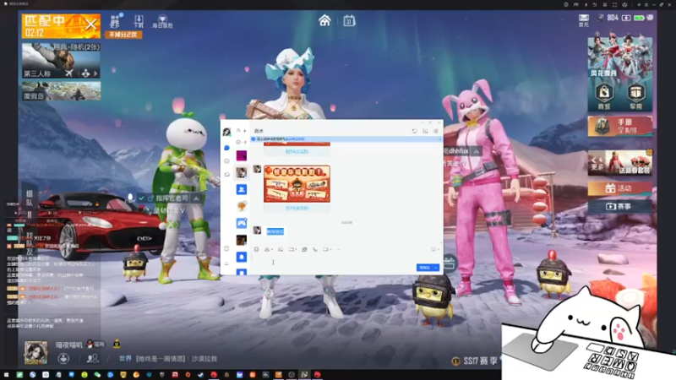Open the Windows Start button
Screen dimensions: 676x380
click(x=6, y=375)
